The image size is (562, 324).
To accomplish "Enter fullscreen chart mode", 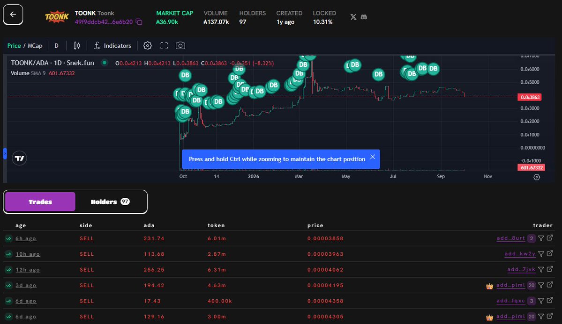I will 164,45.
